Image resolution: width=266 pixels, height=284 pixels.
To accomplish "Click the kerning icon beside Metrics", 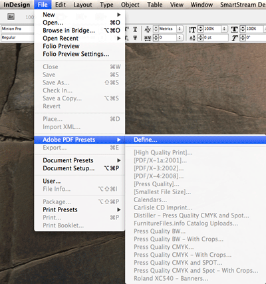I will pos(148,29).
